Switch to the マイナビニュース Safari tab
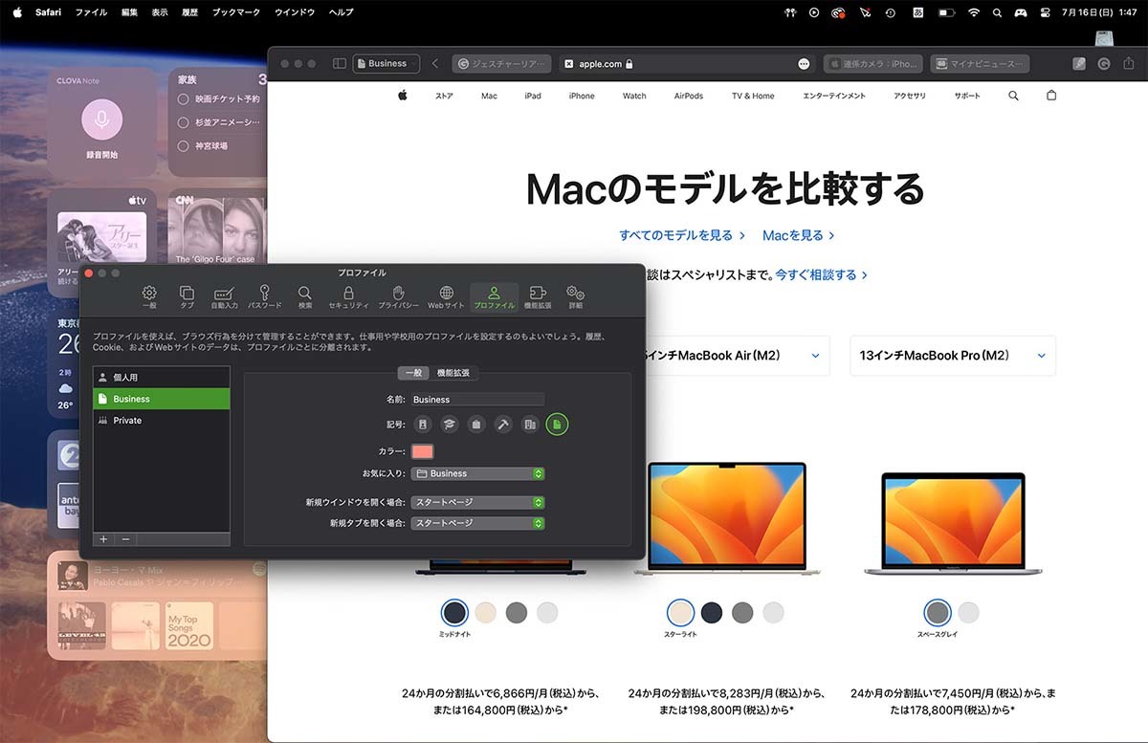The image size is (1148, 743). (x=981, y=64)
